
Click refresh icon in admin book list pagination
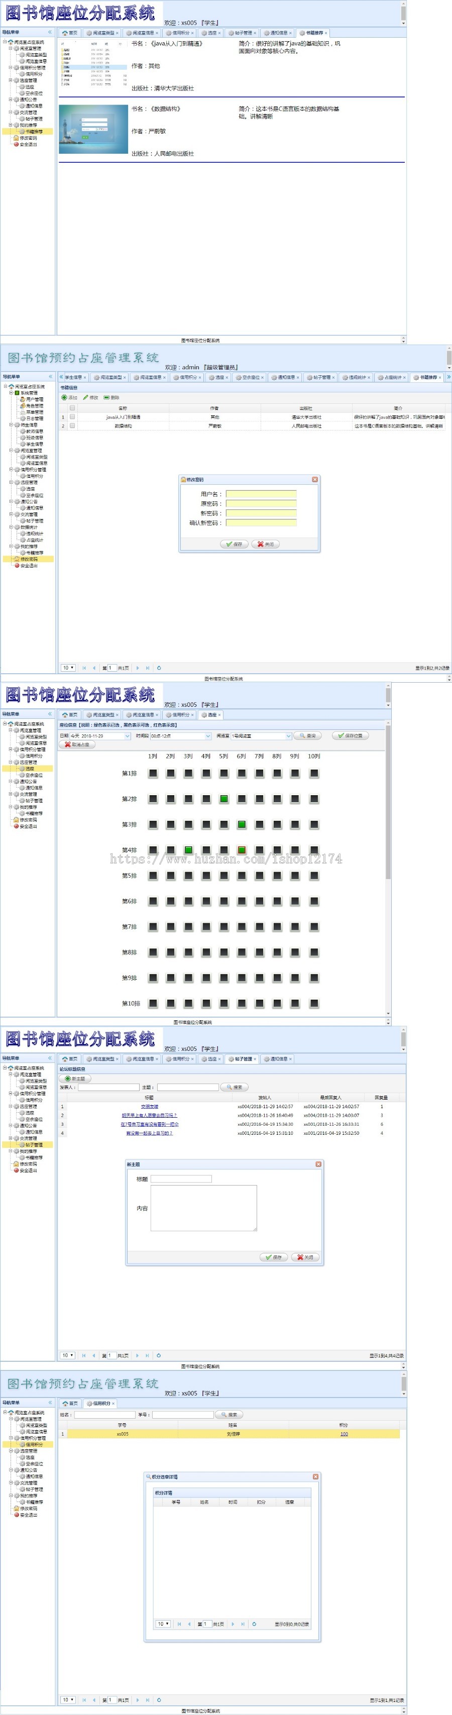click(x=158, y=668)
